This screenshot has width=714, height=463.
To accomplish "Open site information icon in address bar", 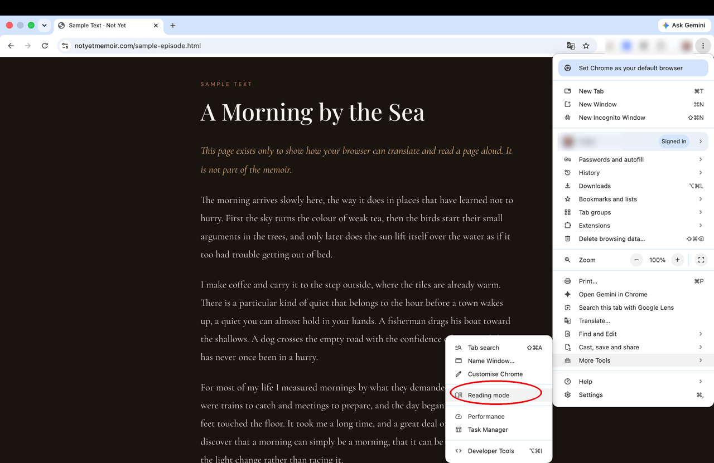I will coord(65,46).
